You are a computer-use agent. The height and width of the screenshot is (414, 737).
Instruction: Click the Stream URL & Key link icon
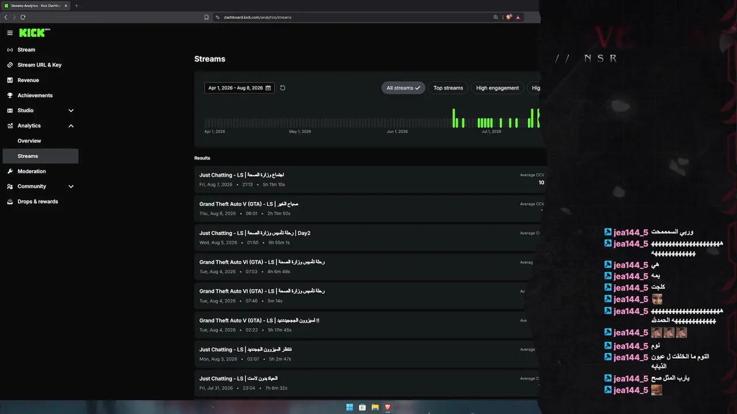point(10,65)
